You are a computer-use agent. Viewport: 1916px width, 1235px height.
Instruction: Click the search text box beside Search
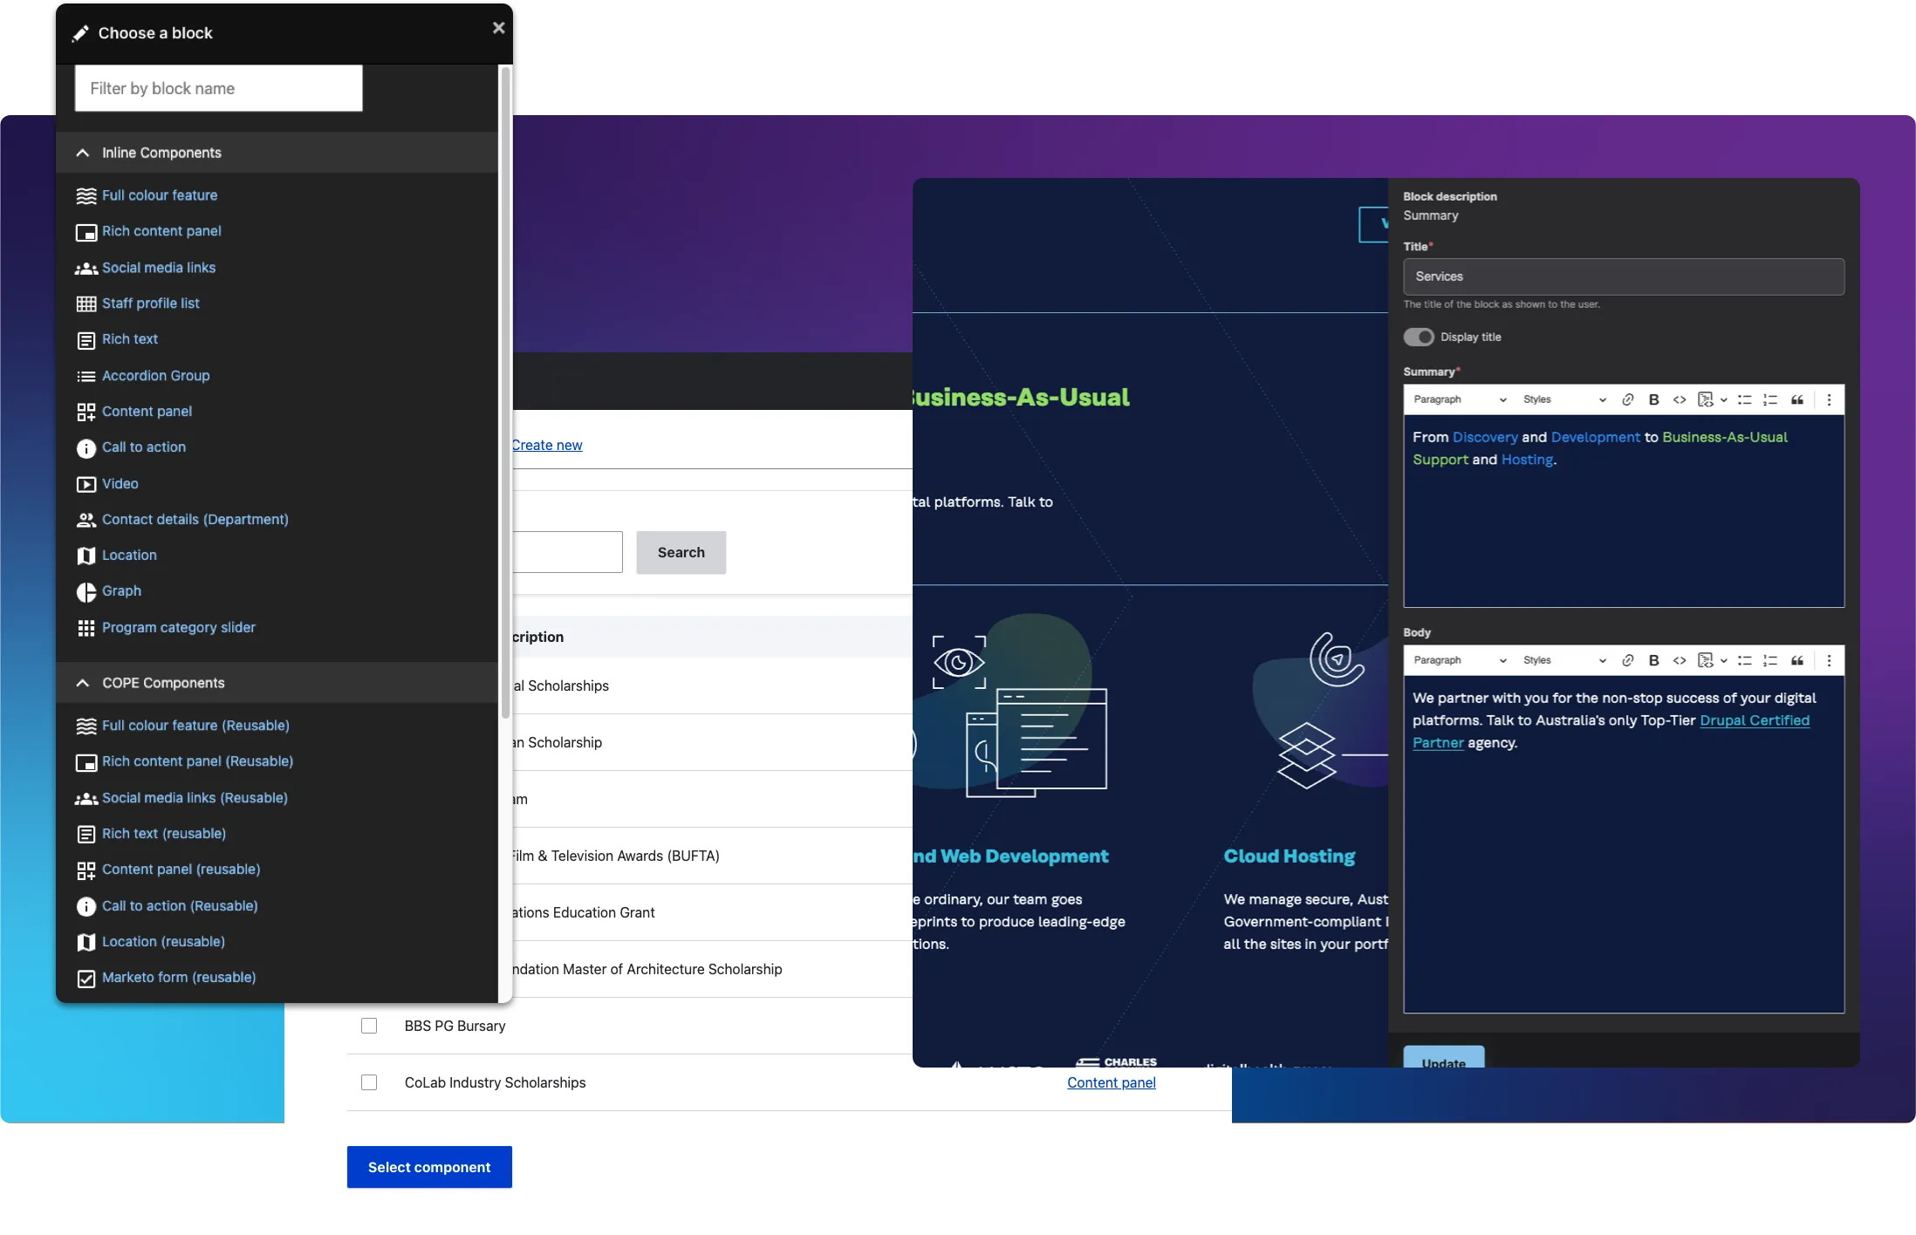567,553
